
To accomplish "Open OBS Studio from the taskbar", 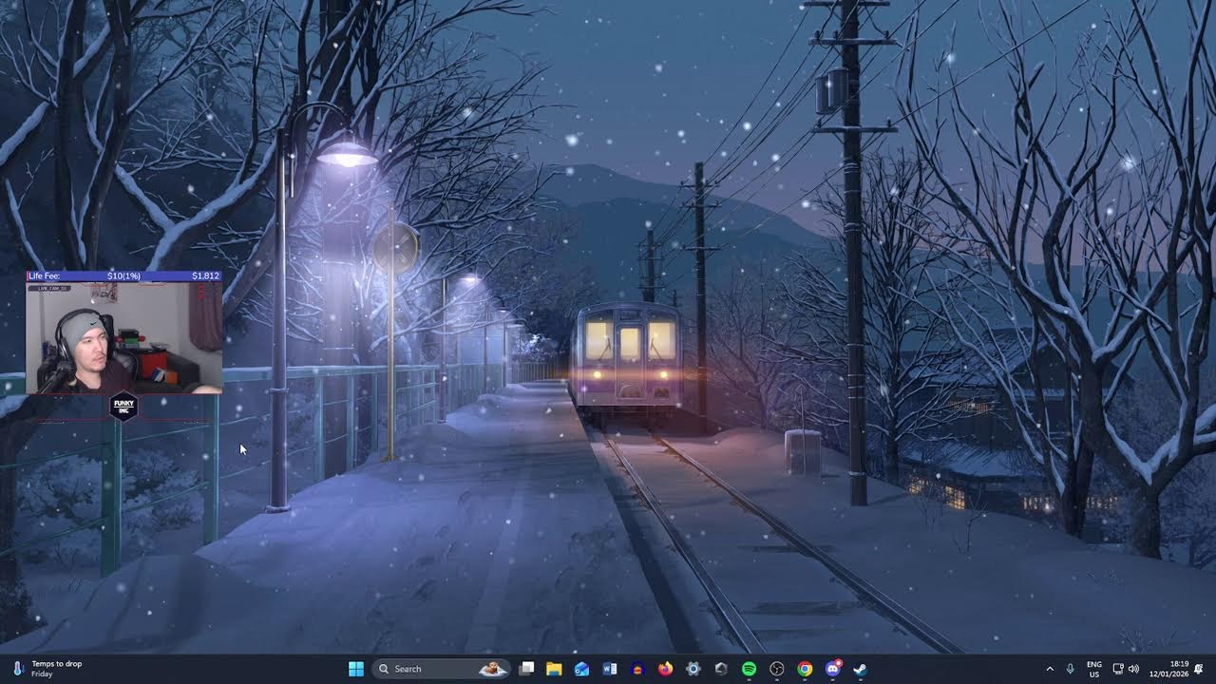I will coord(777,669).
